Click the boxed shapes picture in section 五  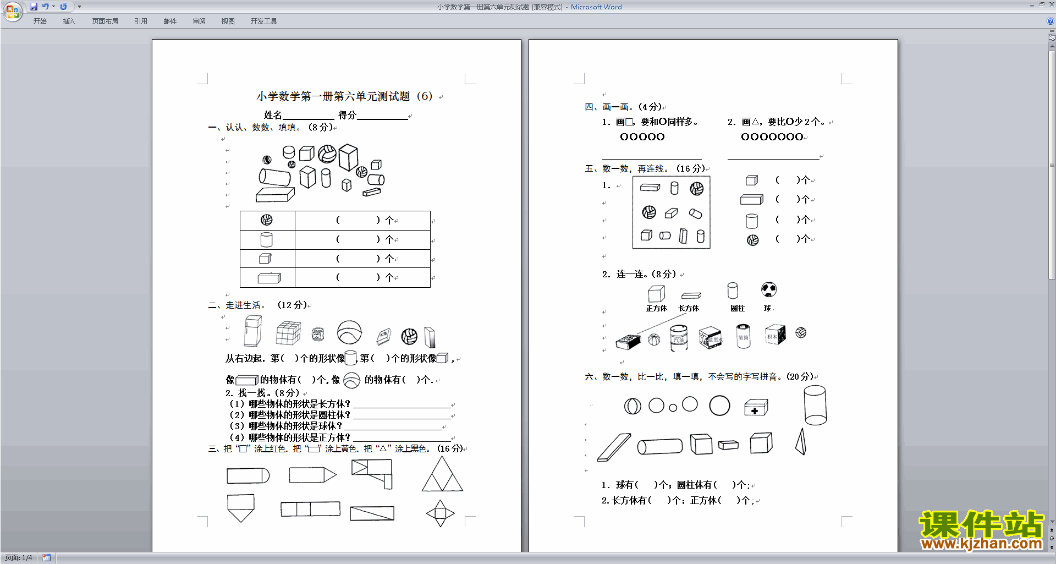pos(672,212)
